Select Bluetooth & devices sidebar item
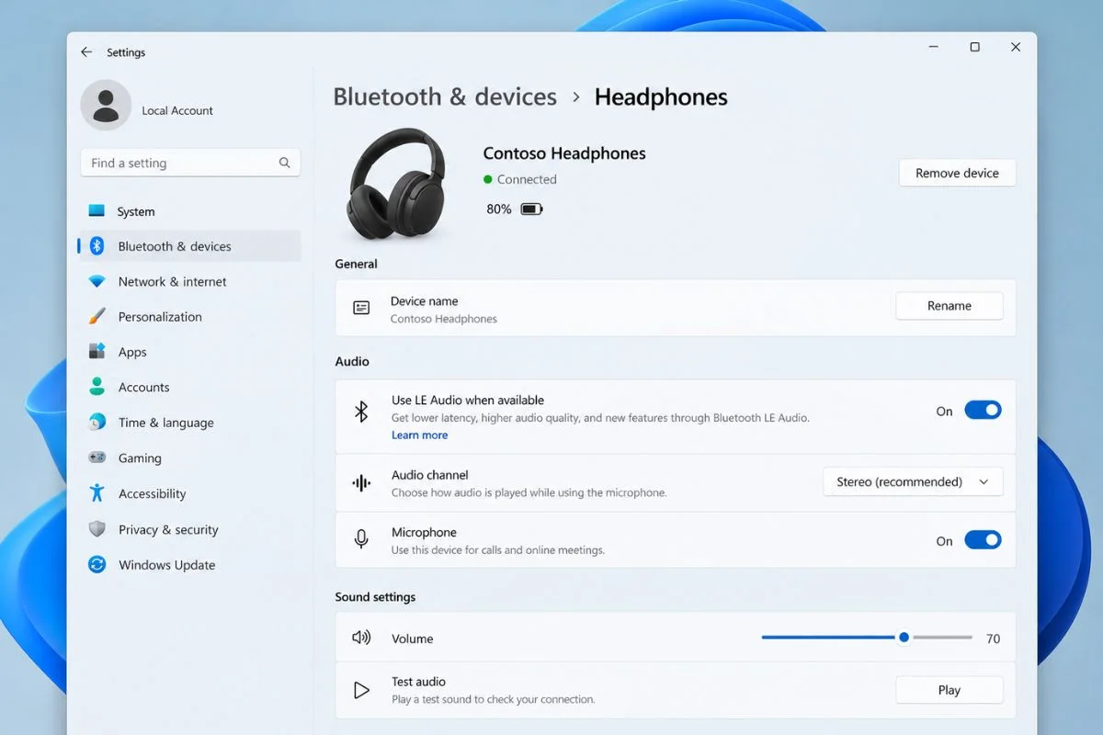 pos(189,246)
